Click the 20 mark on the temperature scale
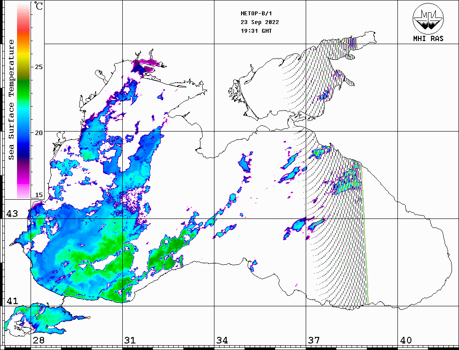Image resolution: width=459 pixels, height=350 pixels. pos(38,133)
